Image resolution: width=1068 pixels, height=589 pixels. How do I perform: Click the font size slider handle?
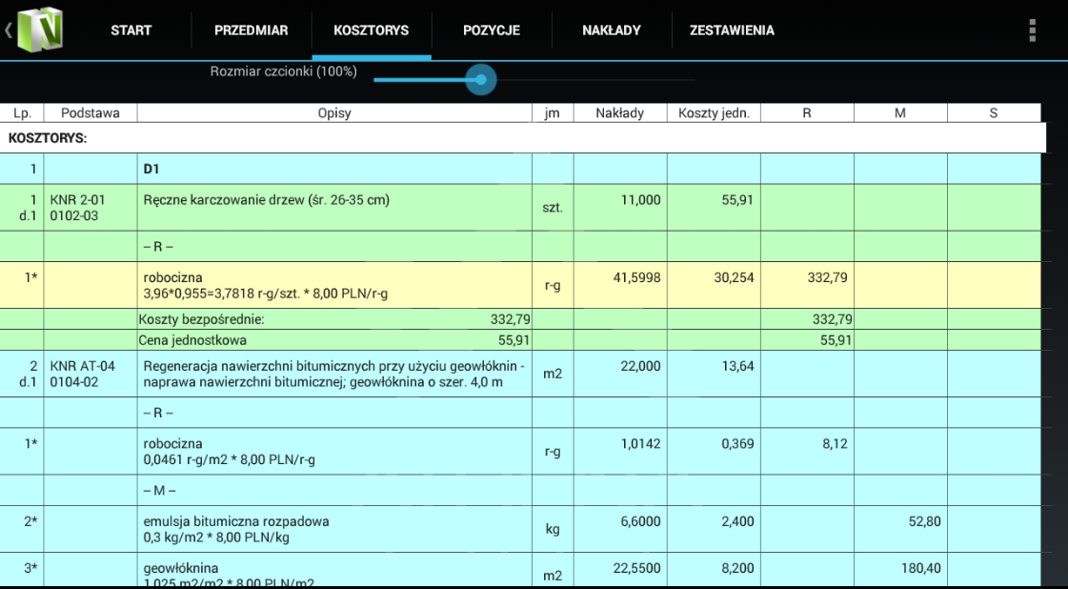click(x=481, y=80)
